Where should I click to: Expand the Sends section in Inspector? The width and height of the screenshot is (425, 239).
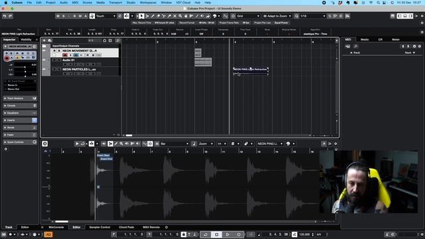pos(20,127)
